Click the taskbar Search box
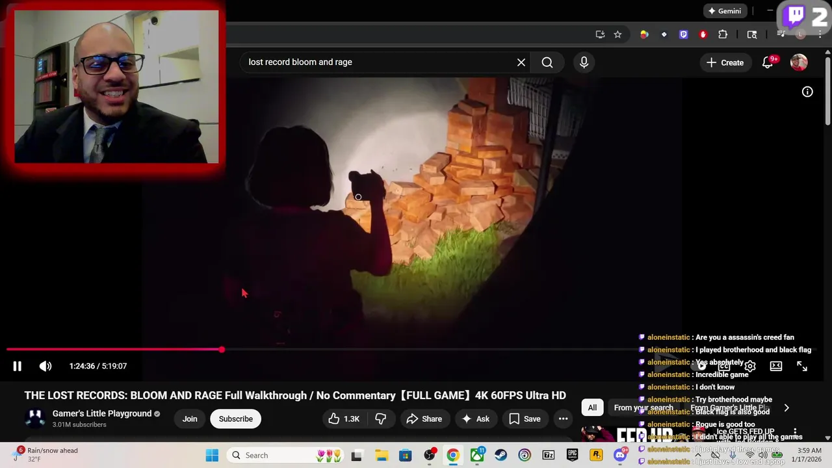The width and height of the screenshot is (832, 468). point(286,455)
